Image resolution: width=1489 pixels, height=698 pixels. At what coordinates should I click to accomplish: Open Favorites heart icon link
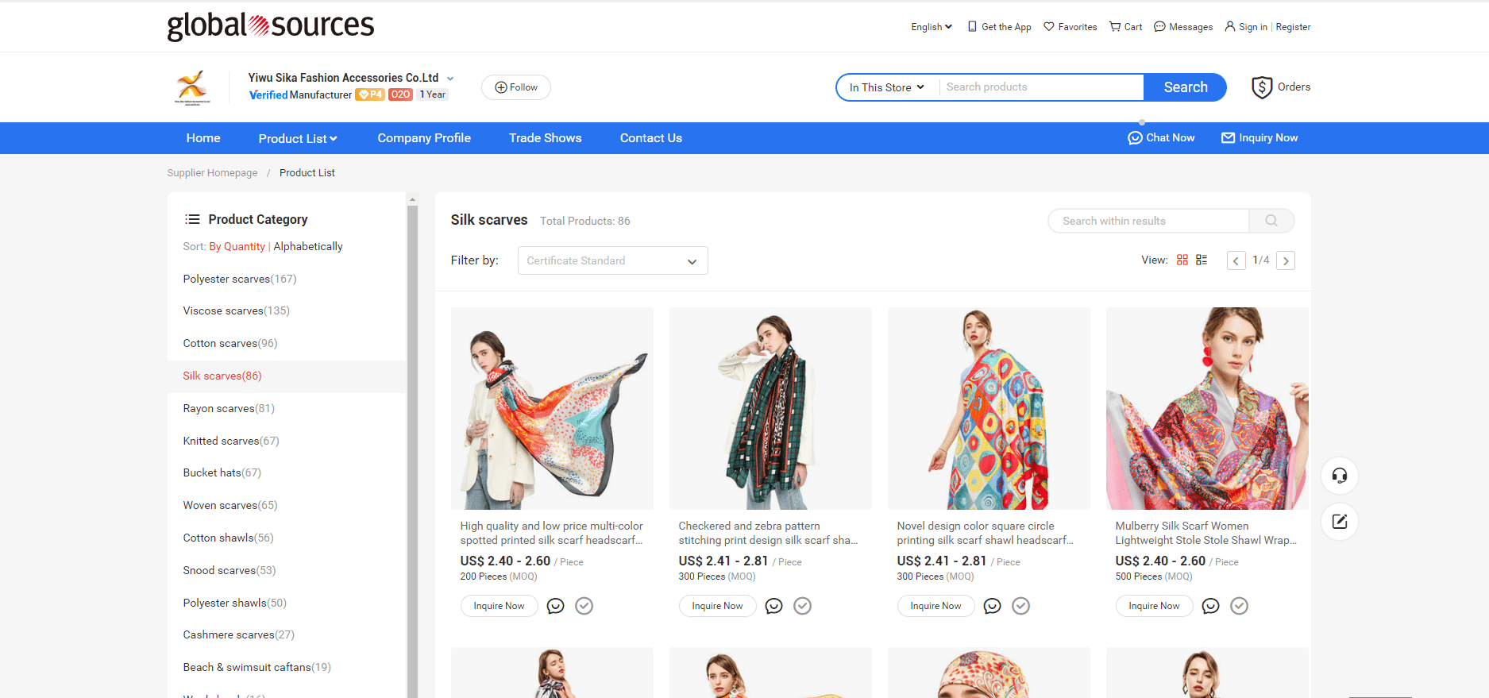[1070, 27]
